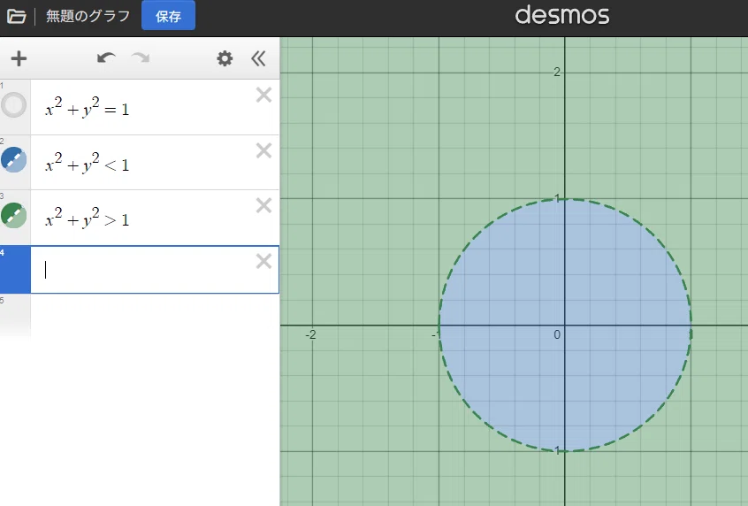Click the empty expression 4 input

pyautogui.click(x=155, y=270)
